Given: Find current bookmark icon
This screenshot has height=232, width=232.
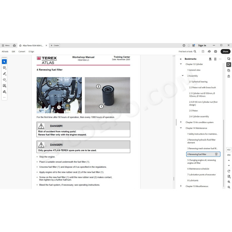Looking at the screenshot, I should tap(210, 59).
